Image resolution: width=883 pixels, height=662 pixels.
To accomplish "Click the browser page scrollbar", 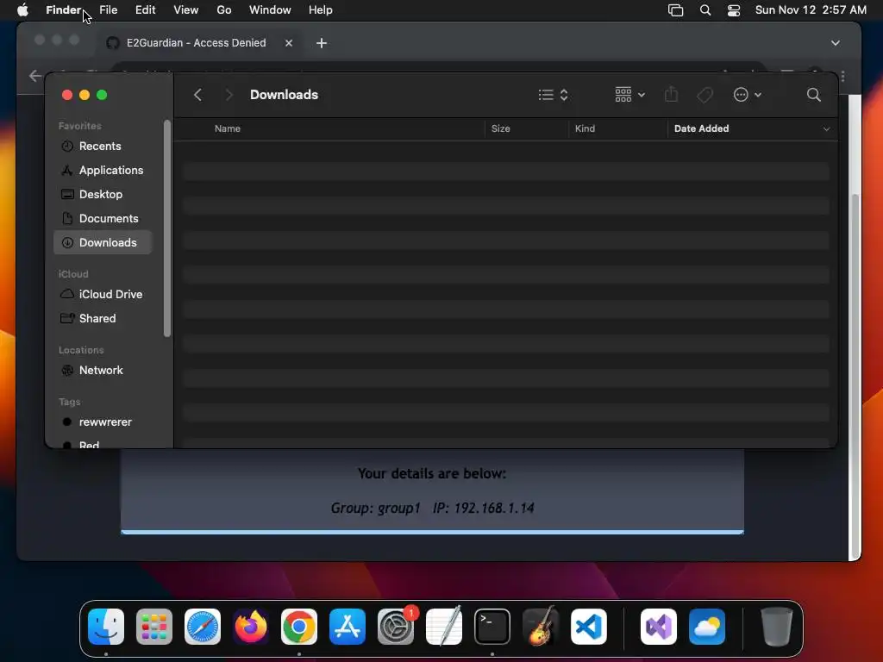I will [855, 376].
